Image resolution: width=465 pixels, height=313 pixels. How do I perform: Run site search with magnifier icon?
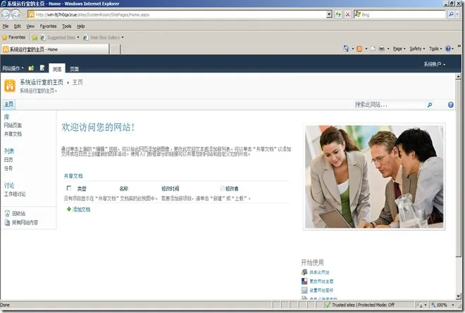(429, 105)
